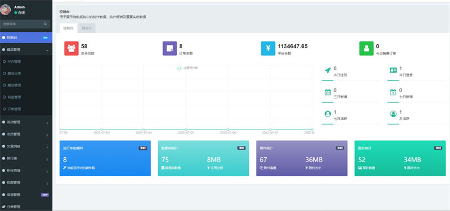Viewport: 450px width, 211px height.
Task: Click the 58 total members value
Action: pos(84,47)
